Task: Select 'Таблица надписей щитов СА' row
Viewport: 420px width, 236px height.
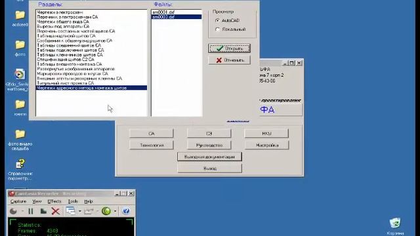Action: (x=91, y=36)
